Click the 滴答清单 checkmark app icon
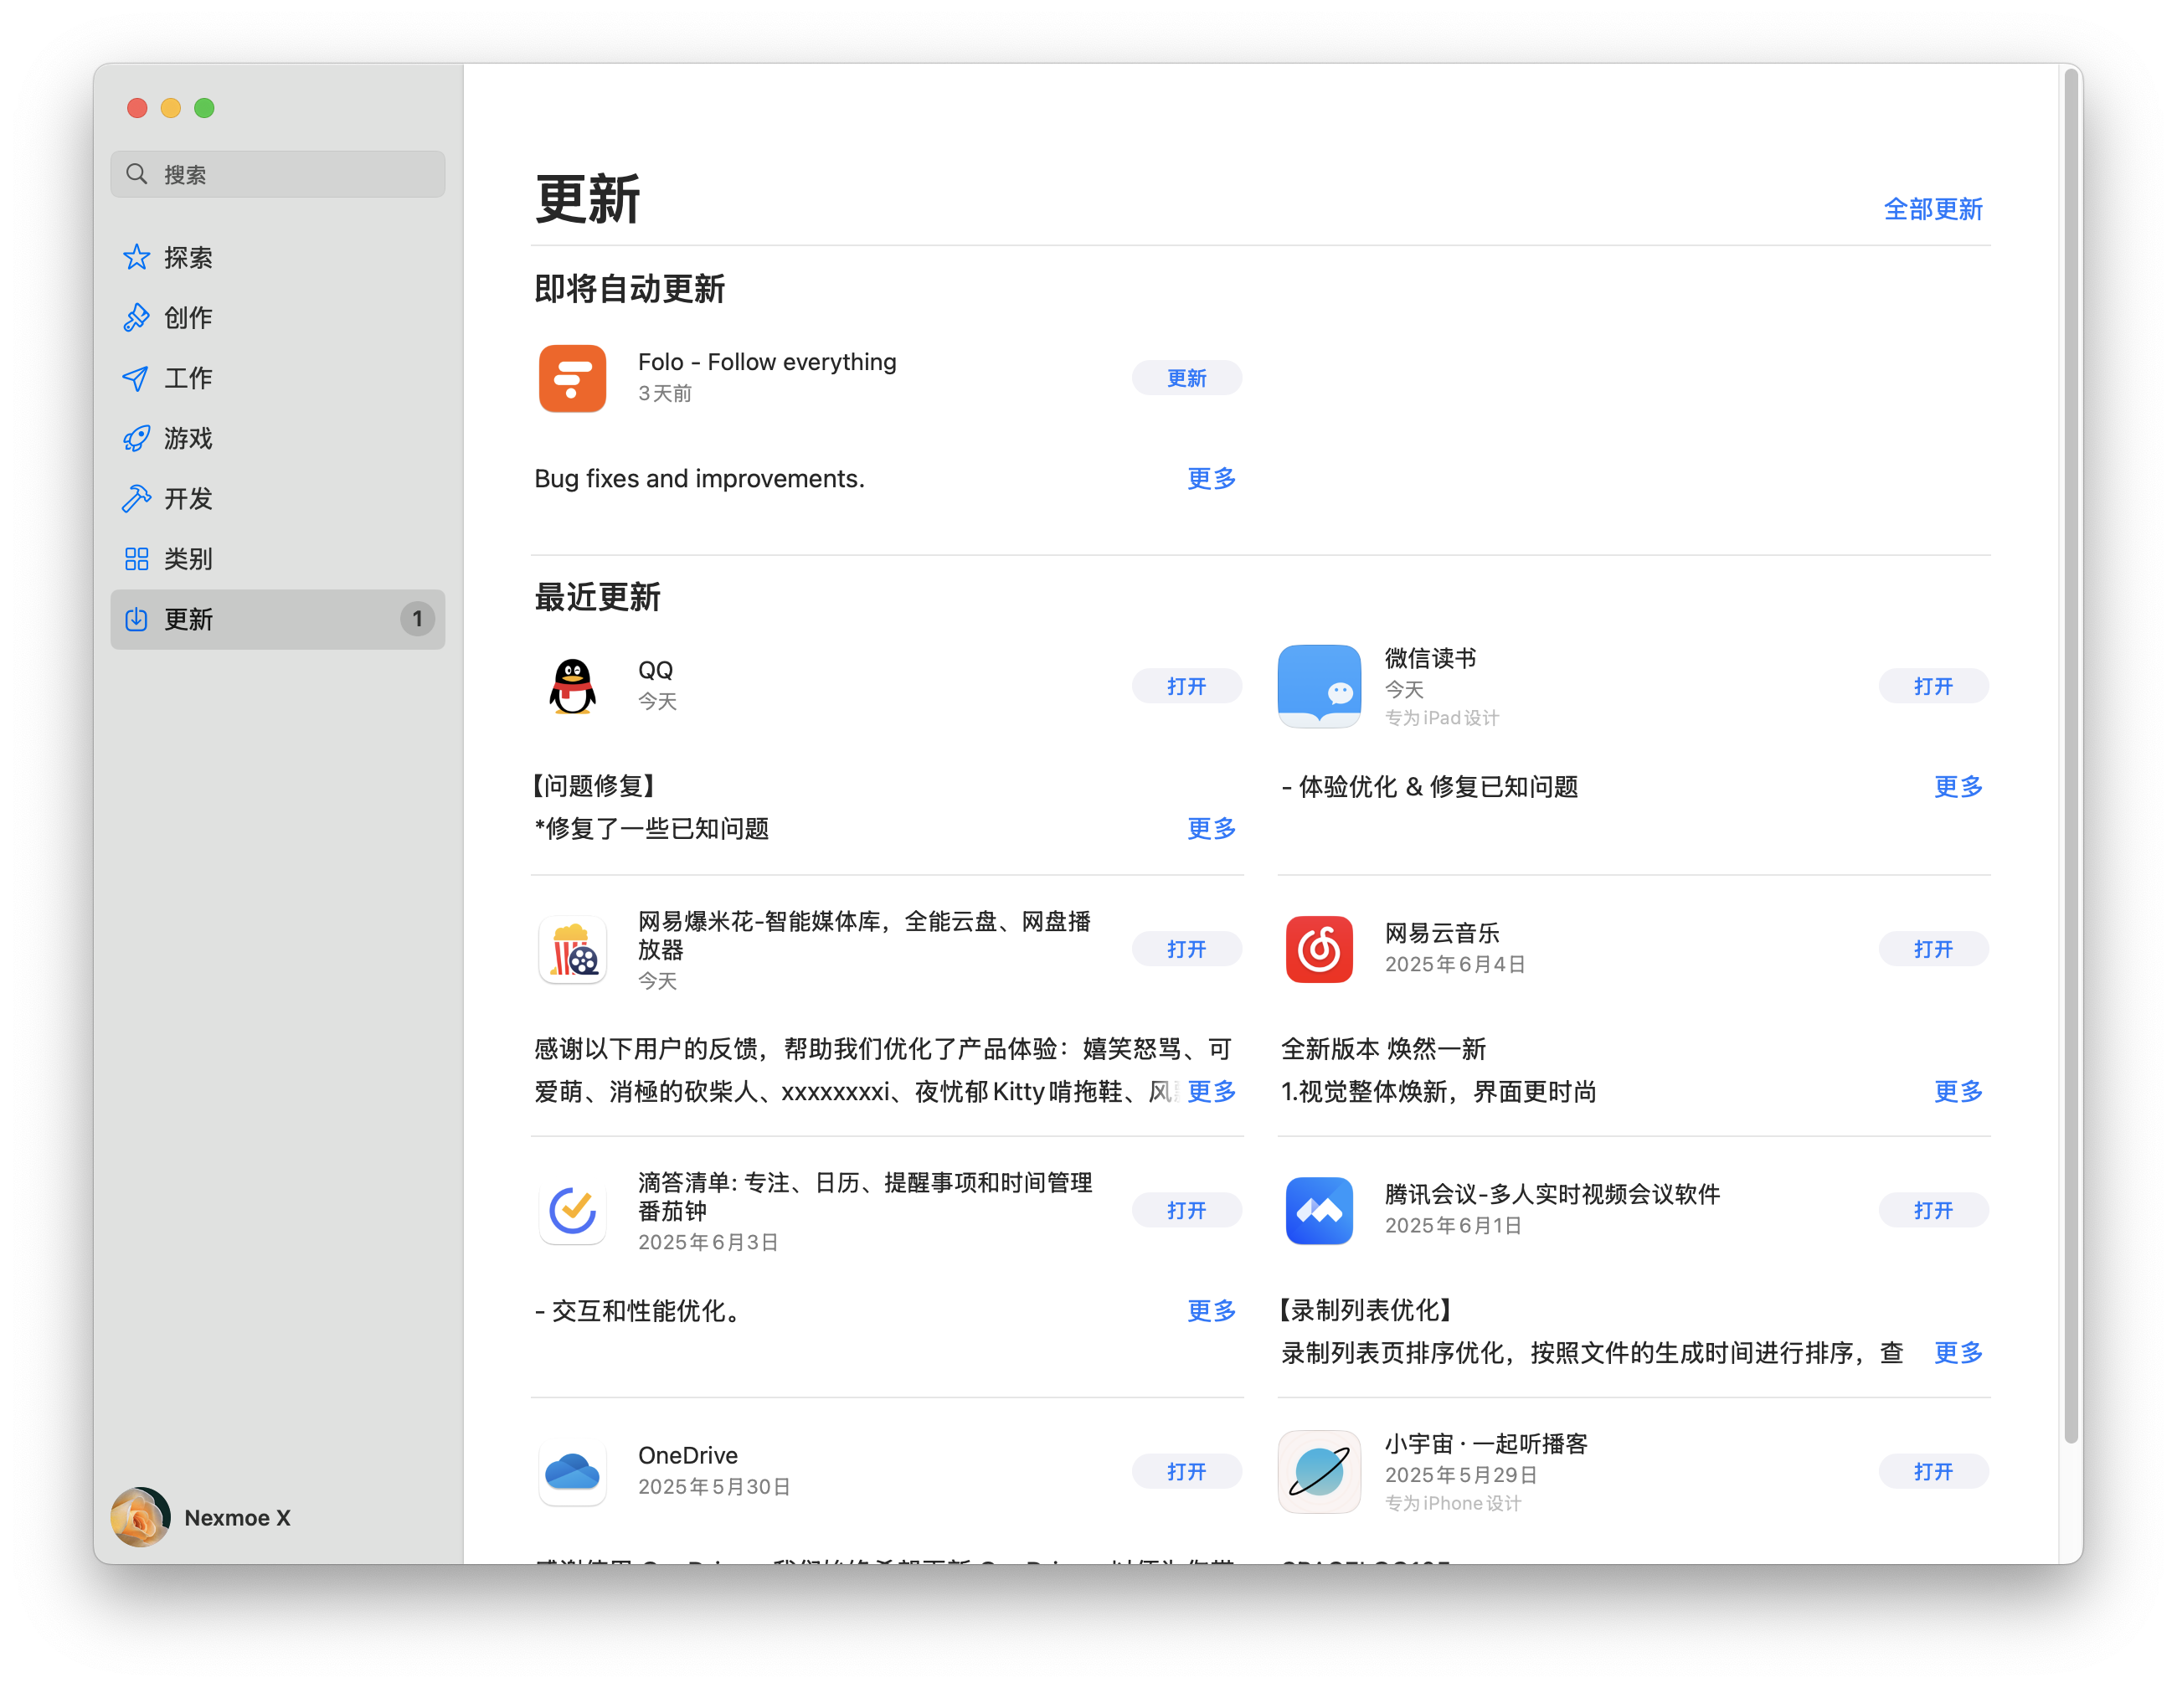Screen dimensions: 2177x1688 pyautogui.click(x=572, y=1211)
